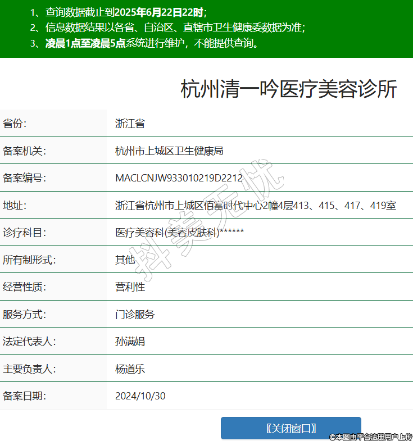This screenshot has width=413, height=441.
Task: Click the 备案编号 row label
Action: pos(24,178)
